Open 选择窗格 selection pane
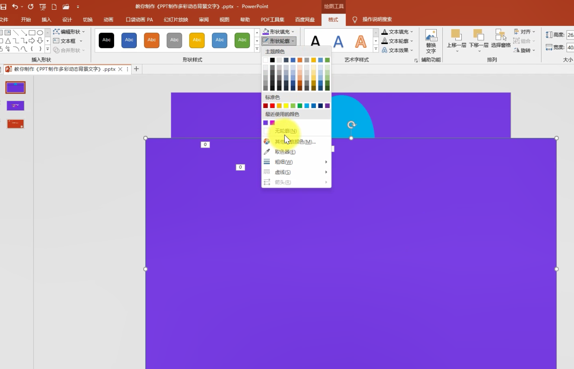The image size is (574, 369). tap(501, 39)
